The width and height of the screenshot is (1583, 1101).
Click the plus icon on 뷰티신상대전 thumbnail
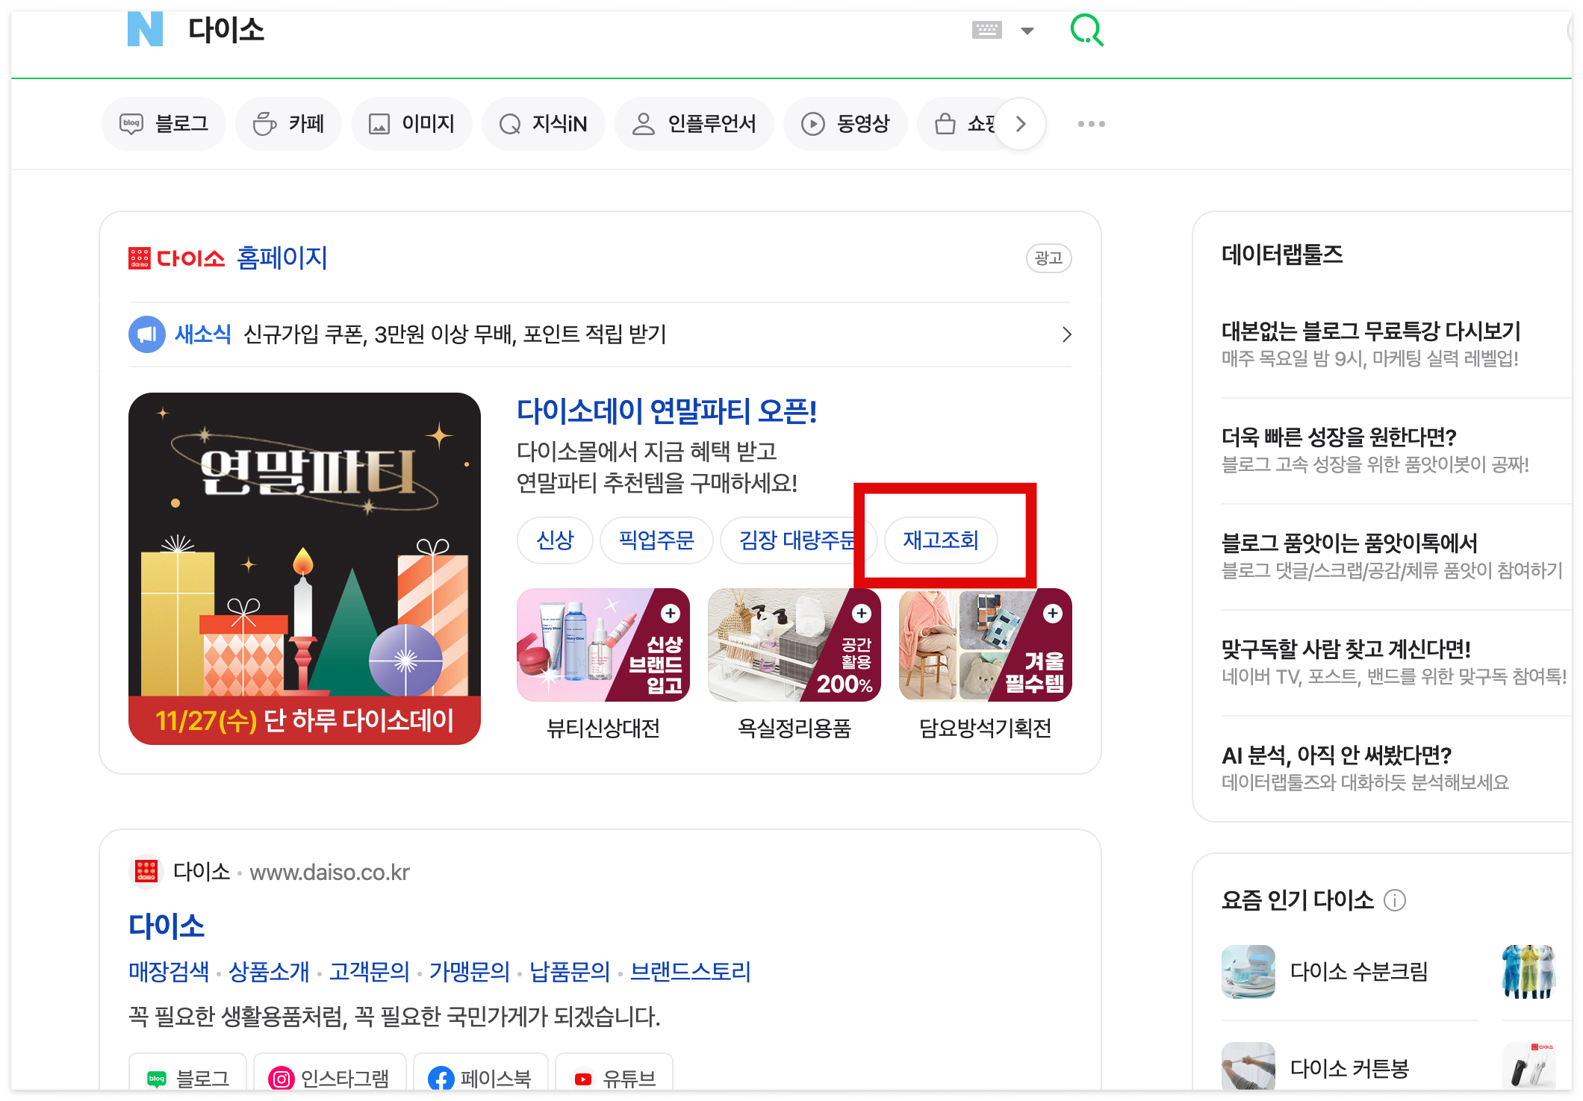coord(670,613)
